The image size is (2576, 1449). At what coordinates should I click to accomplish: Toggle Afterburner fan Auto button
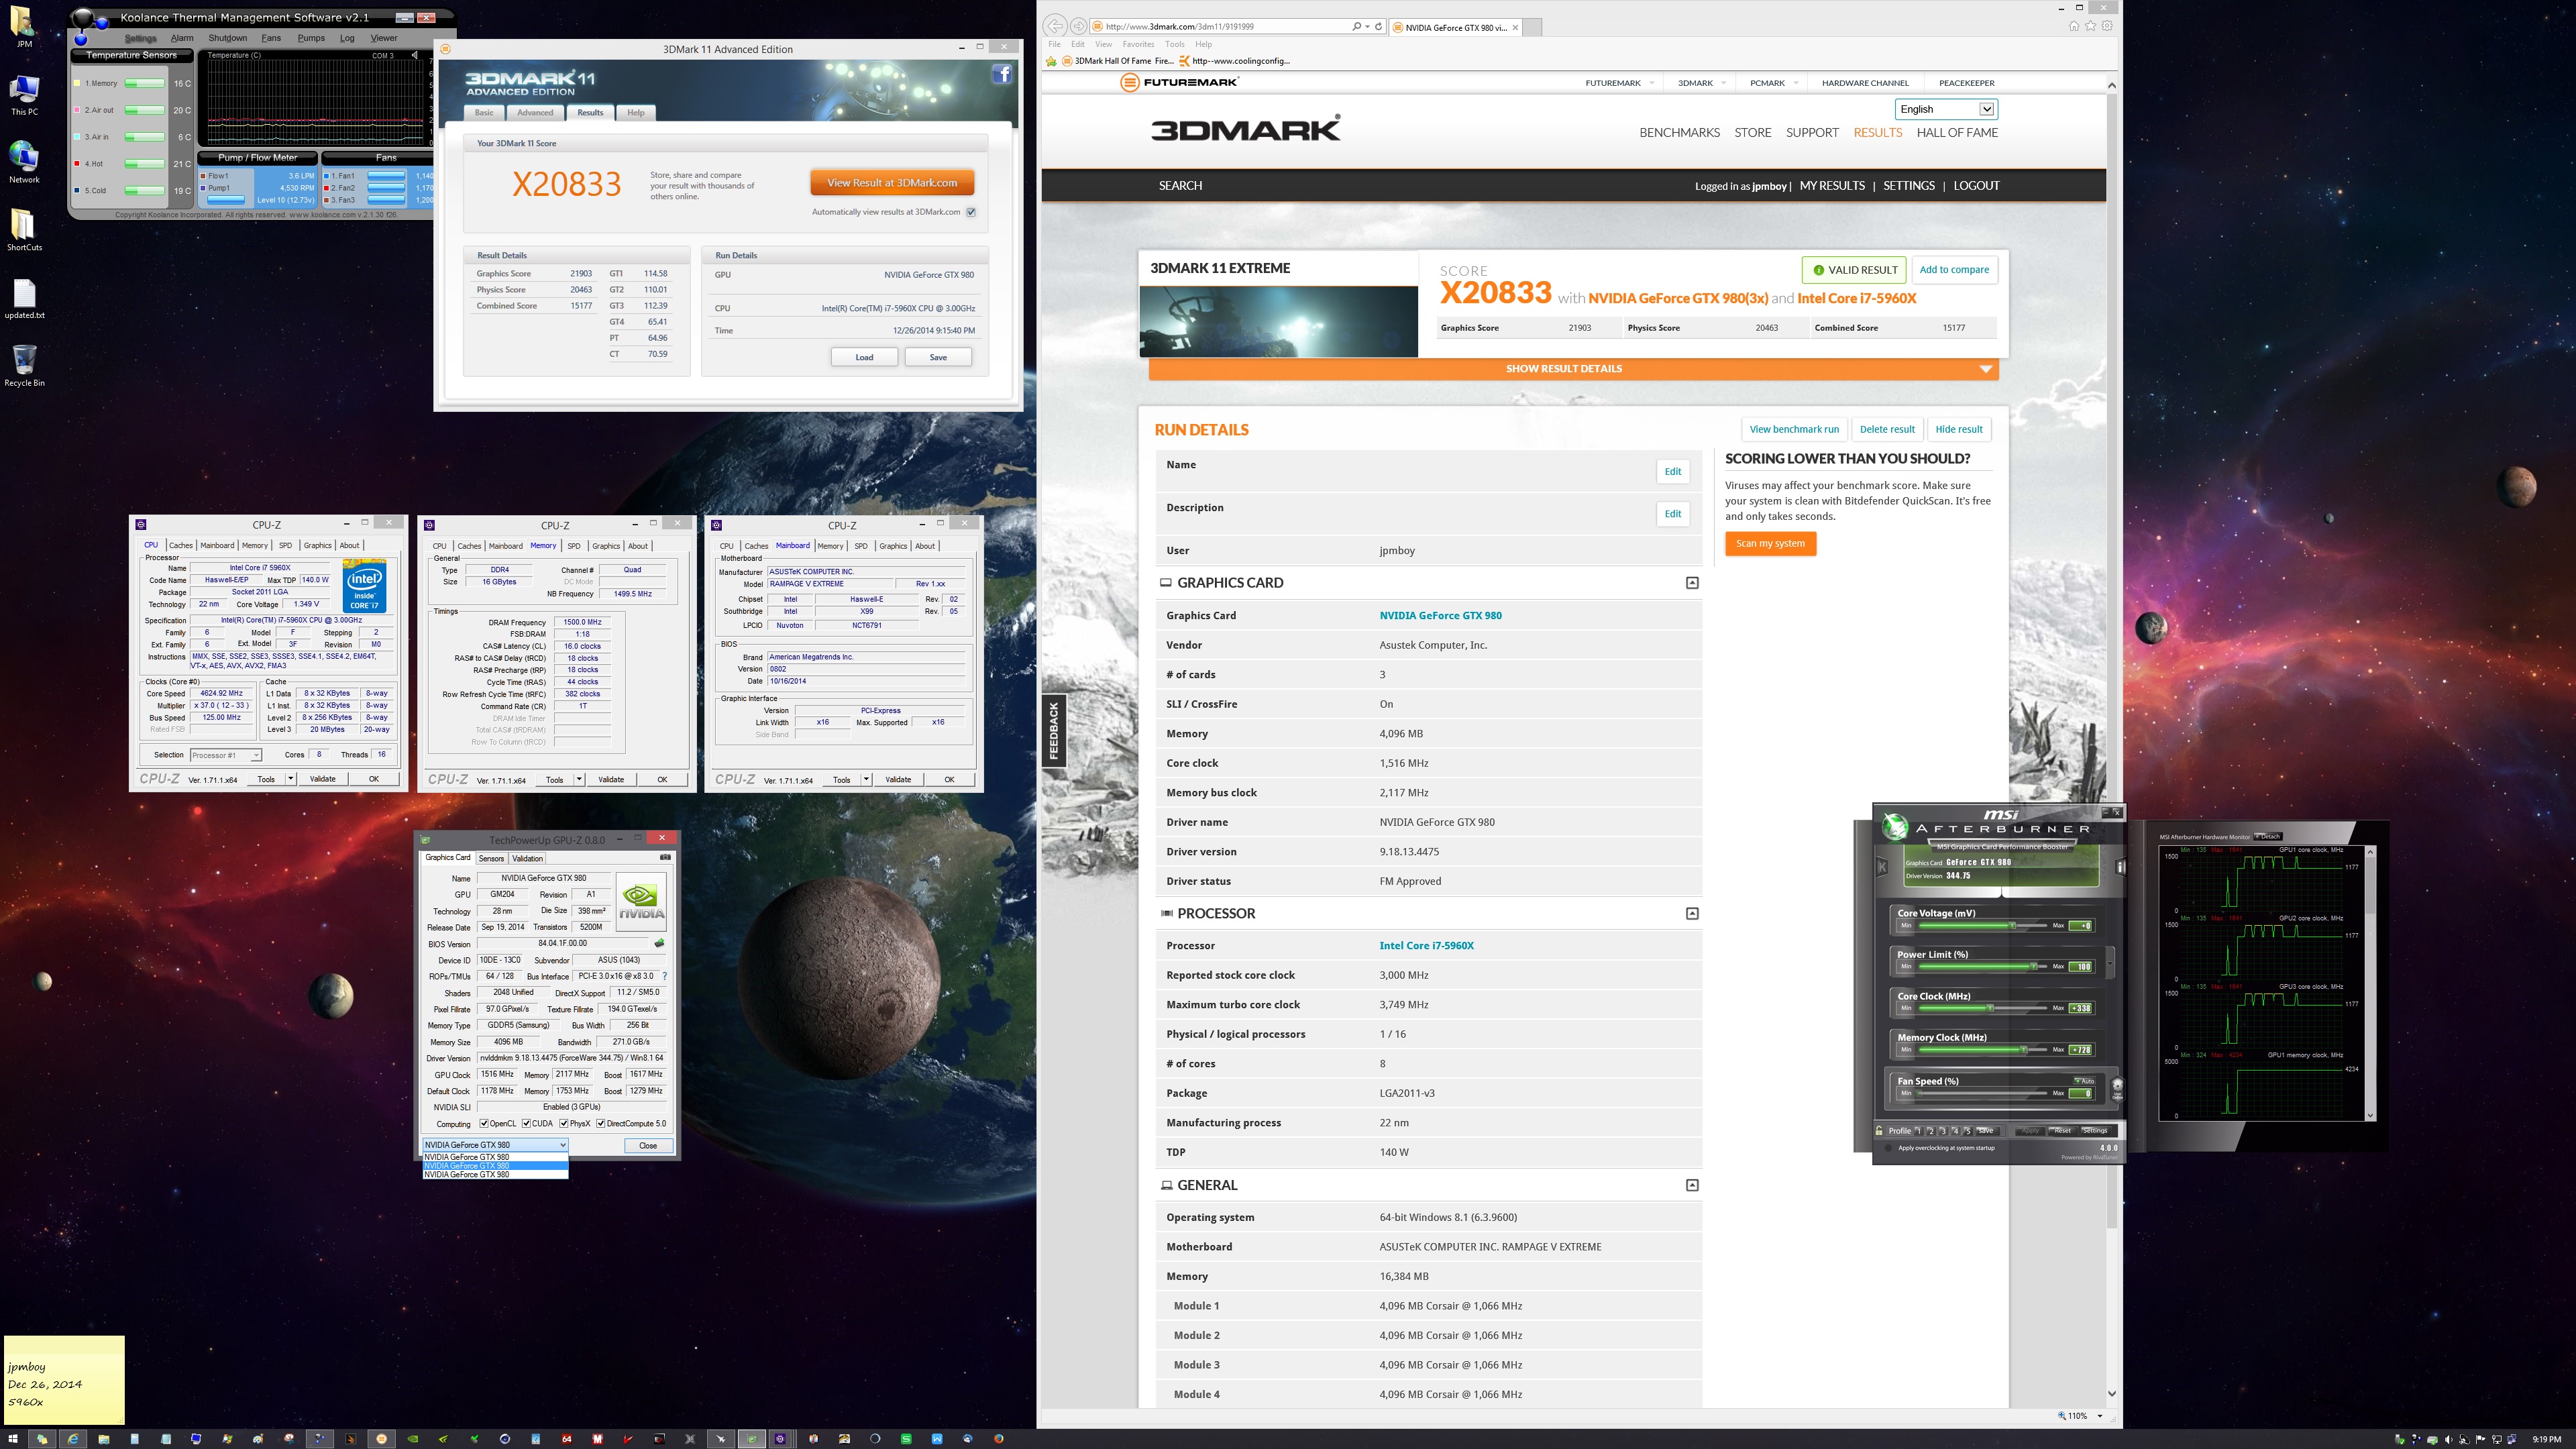(2084, 1081)
